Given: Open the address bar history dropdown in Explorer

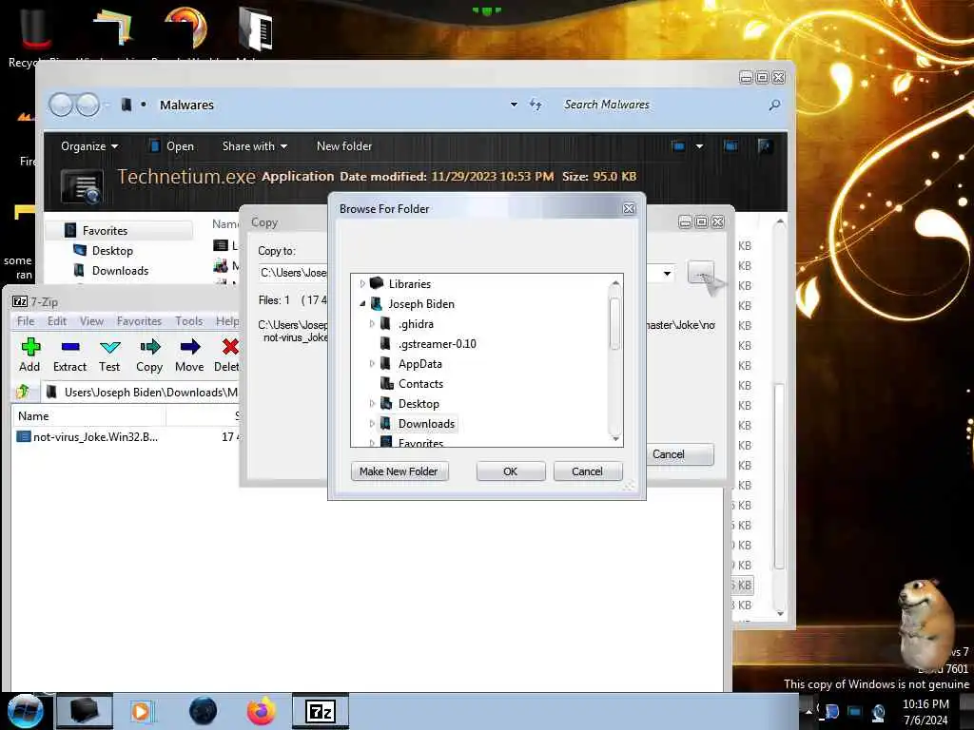Looking at the screenshot, I should click(x=514, y=105).
